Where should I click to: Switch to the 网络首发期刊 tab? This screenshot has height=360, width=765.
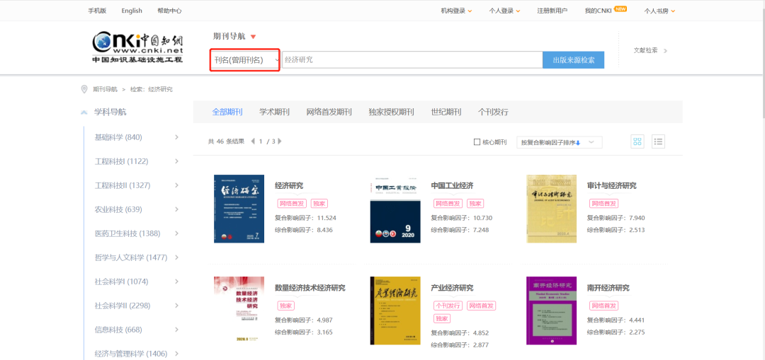[x=329, y=112]
